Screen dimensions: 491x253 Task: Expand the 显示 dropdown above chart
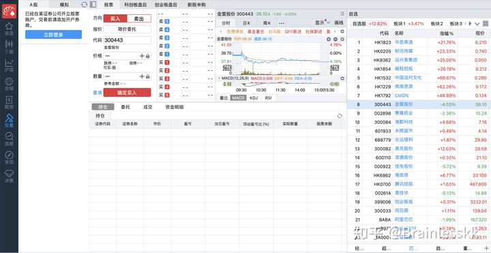tap(323, 23)
